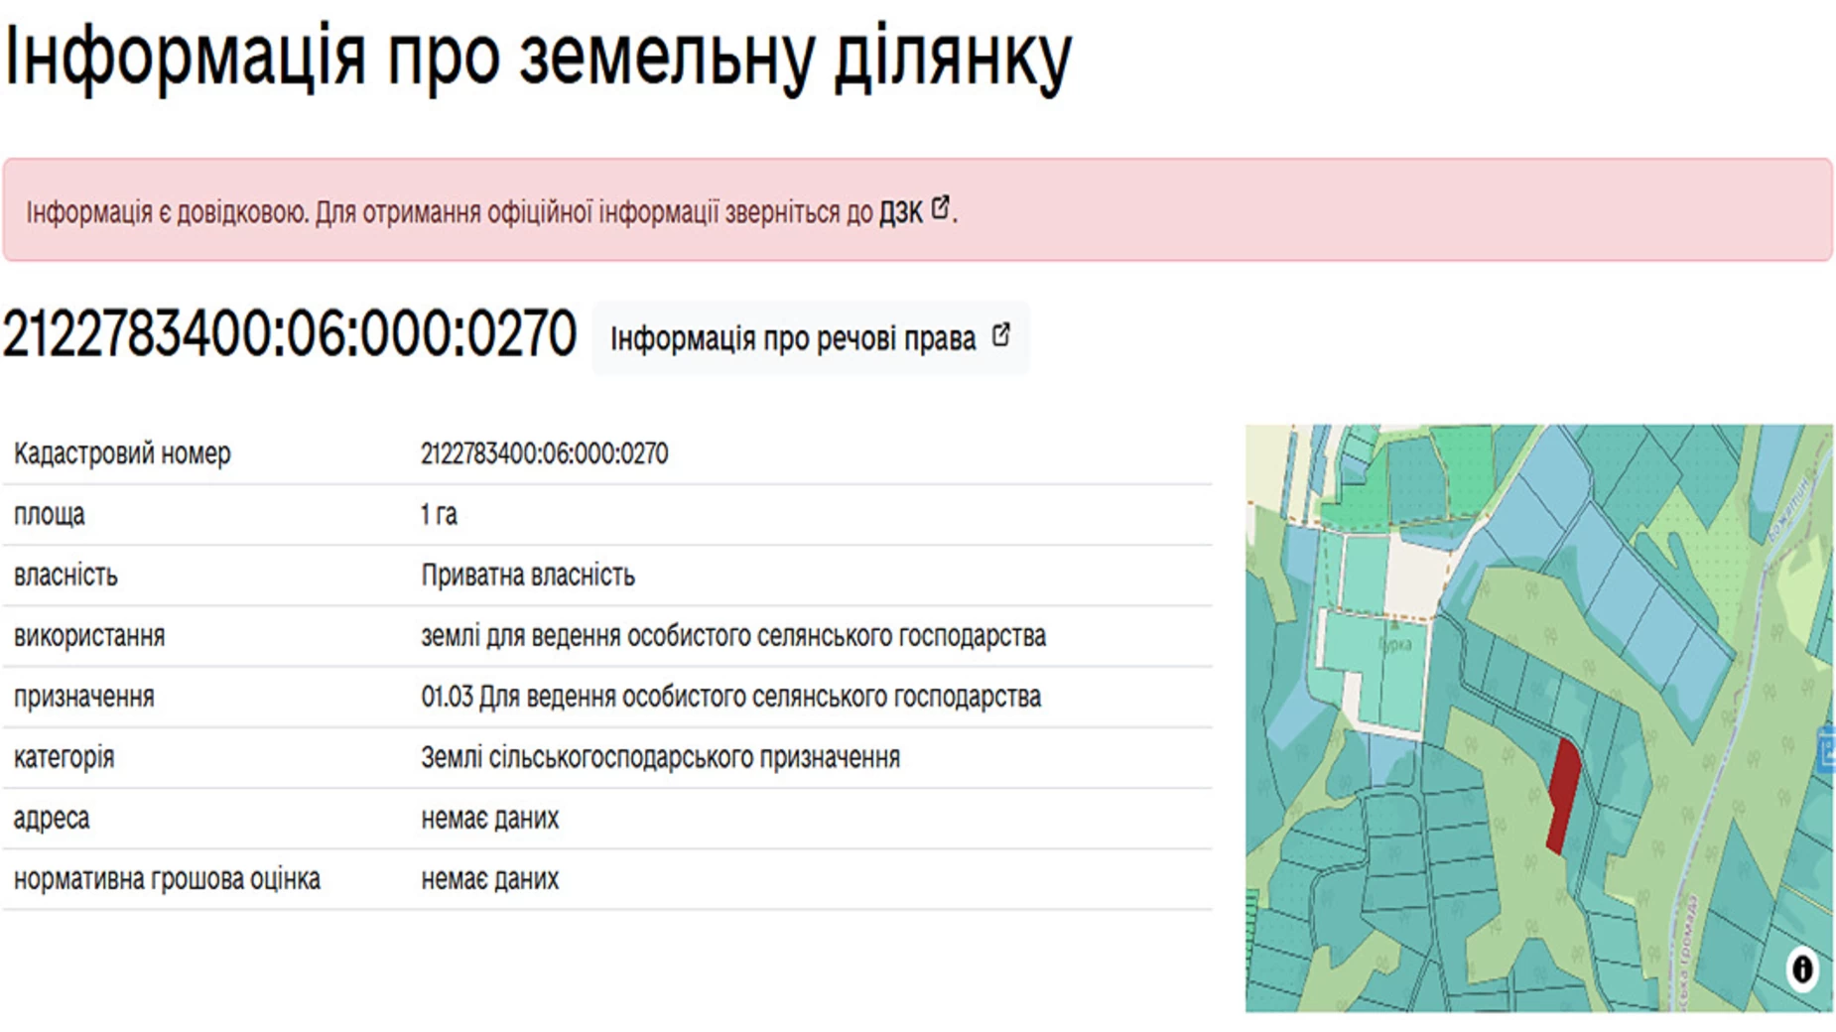The image size is (1836, 1032).
Task: Click the 'використання' row label
Action: [x=89, y=636]
